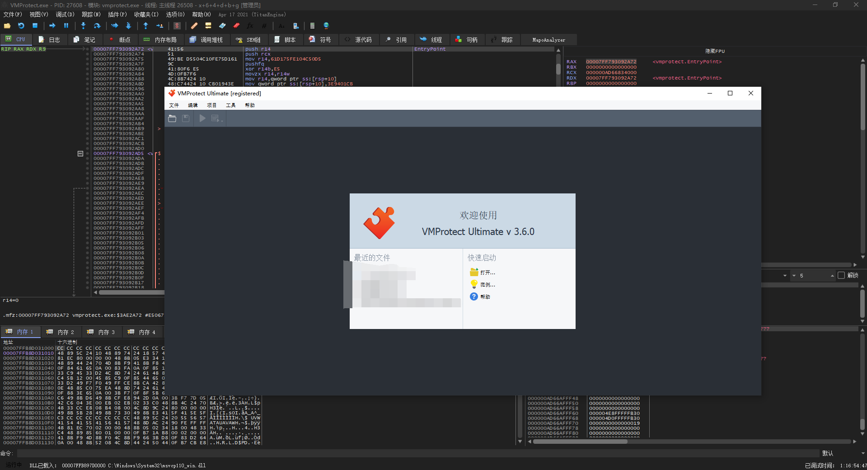Screen dimensions: 867x470
Task: Click VMProtect save project disk icon
Action: [186, 118]
